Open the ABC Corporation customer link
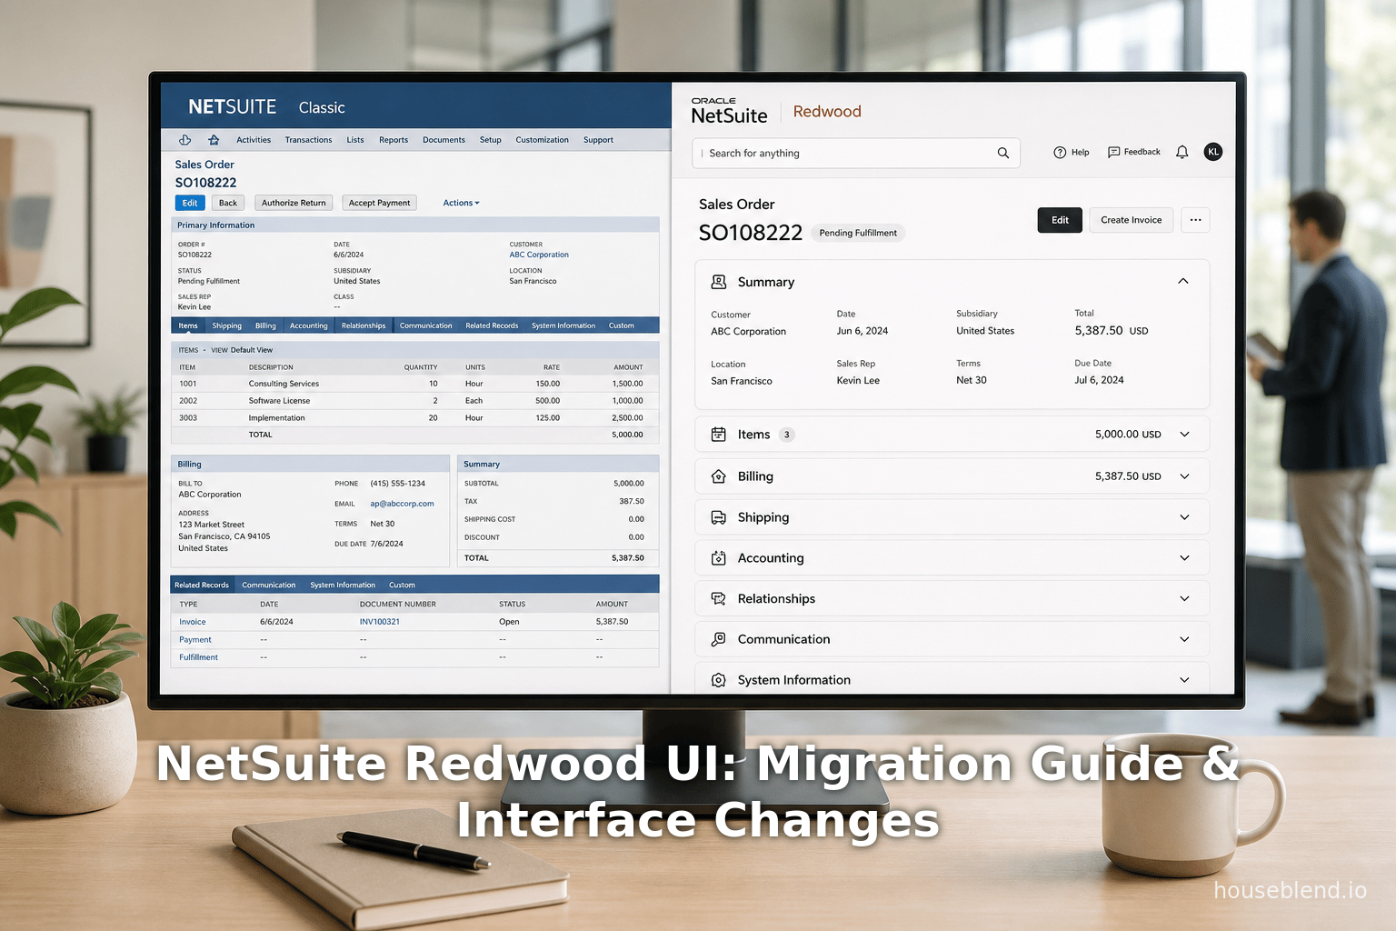The width and height of the screenshot is (1396, 931). pyautogui.click(x=539, y=255)
